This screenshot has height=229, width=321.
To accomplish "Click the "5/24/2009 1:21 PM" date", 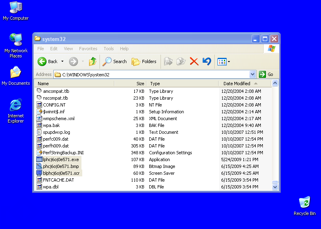I will click(240, 159).
